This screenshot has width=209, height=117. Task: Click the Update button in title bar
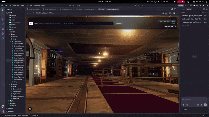[181, 5]
